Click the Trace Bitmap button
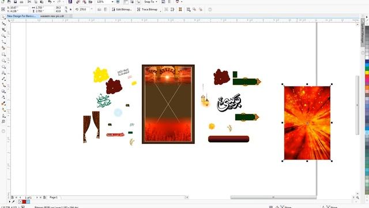 tap(148, 9)
